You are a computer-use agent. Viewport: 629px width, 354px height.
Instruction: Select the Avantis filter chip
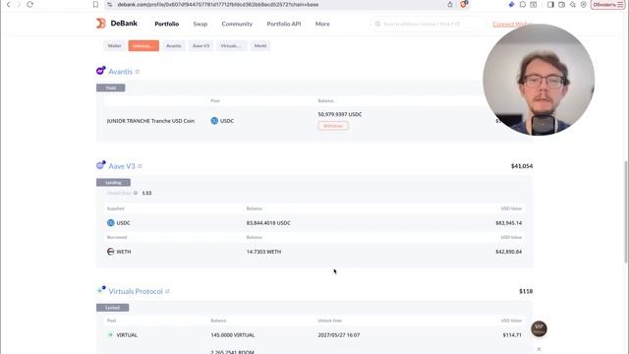(174, 46)
